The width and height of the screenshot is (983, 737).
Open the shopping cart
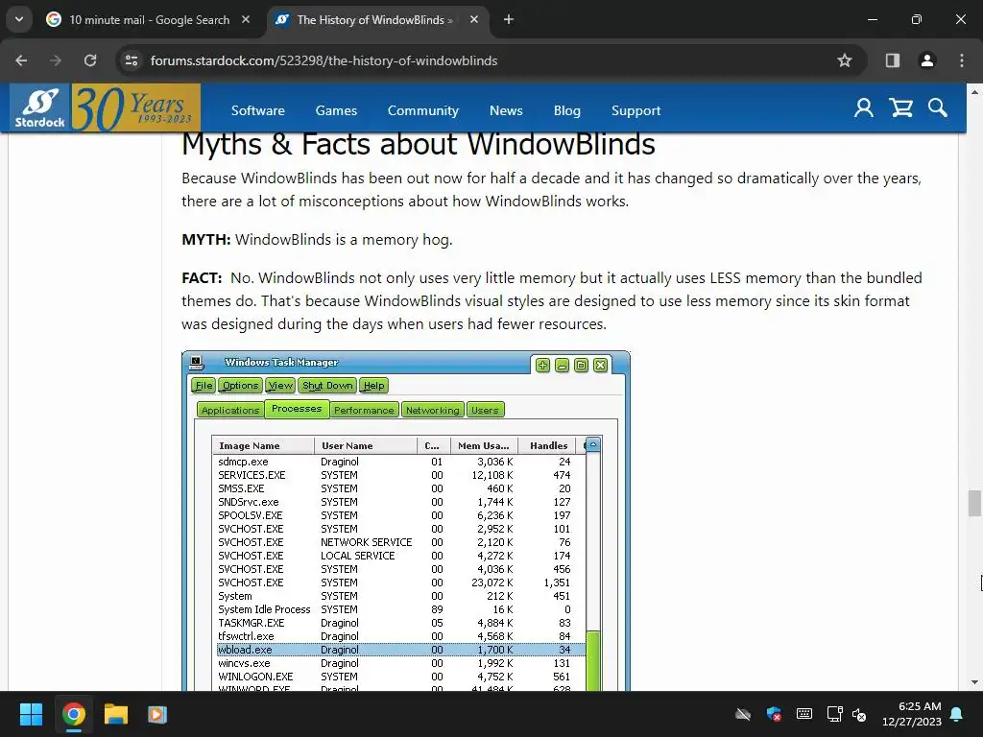900,108
